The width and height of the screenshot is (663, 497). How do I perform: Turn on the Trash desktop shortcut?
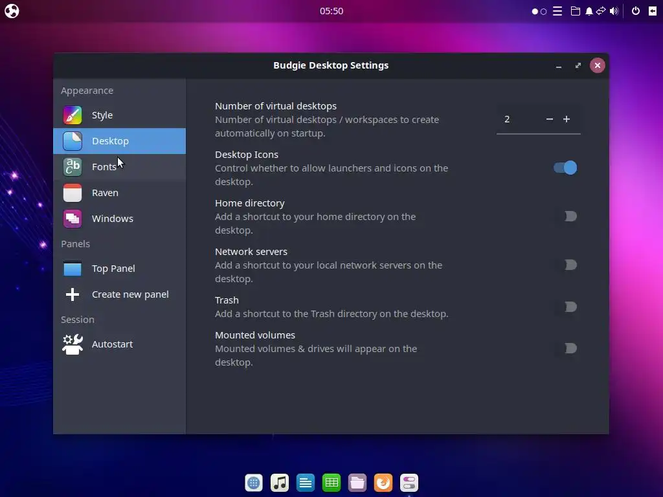point(565,307)
